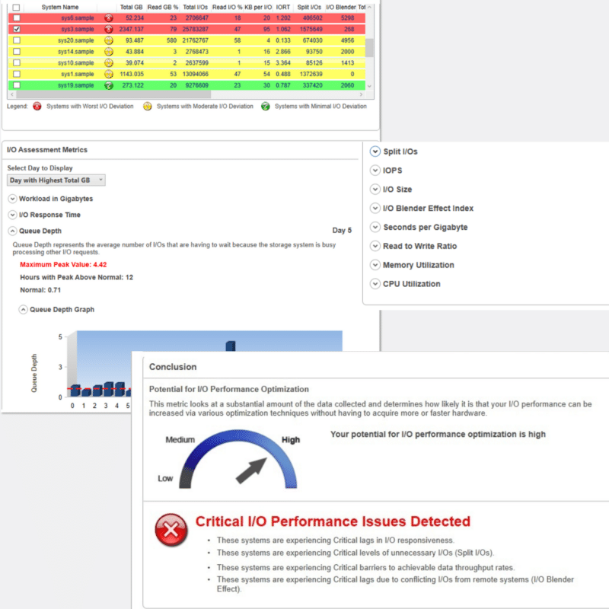Select the worst deviation icon next to sys3.sample
The width and height of the screenshot is (609, 609).
click(x=107, y=29)
